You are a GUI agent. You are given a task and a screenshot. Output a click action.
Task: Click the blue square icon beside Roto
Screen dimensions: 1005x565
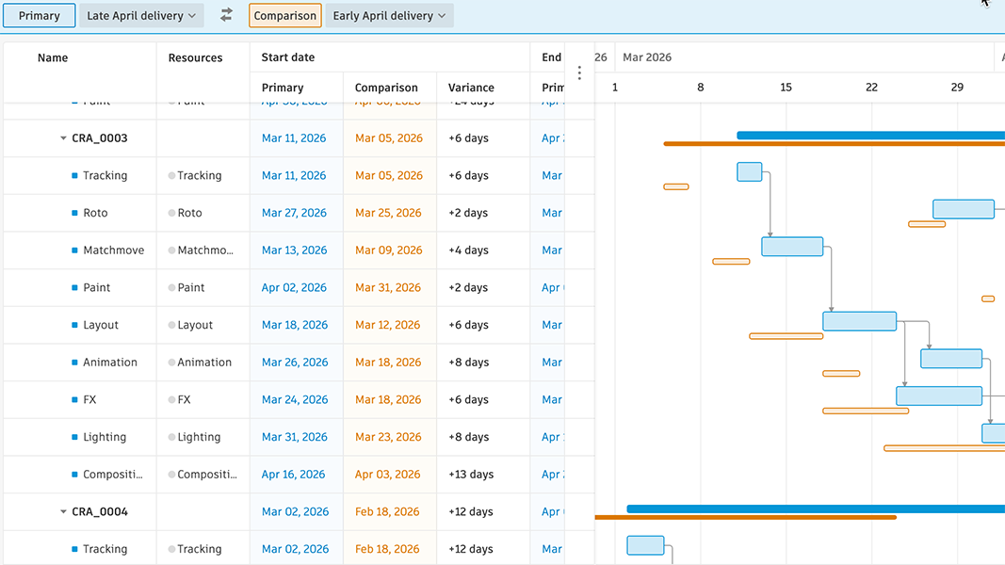point(75,213)
